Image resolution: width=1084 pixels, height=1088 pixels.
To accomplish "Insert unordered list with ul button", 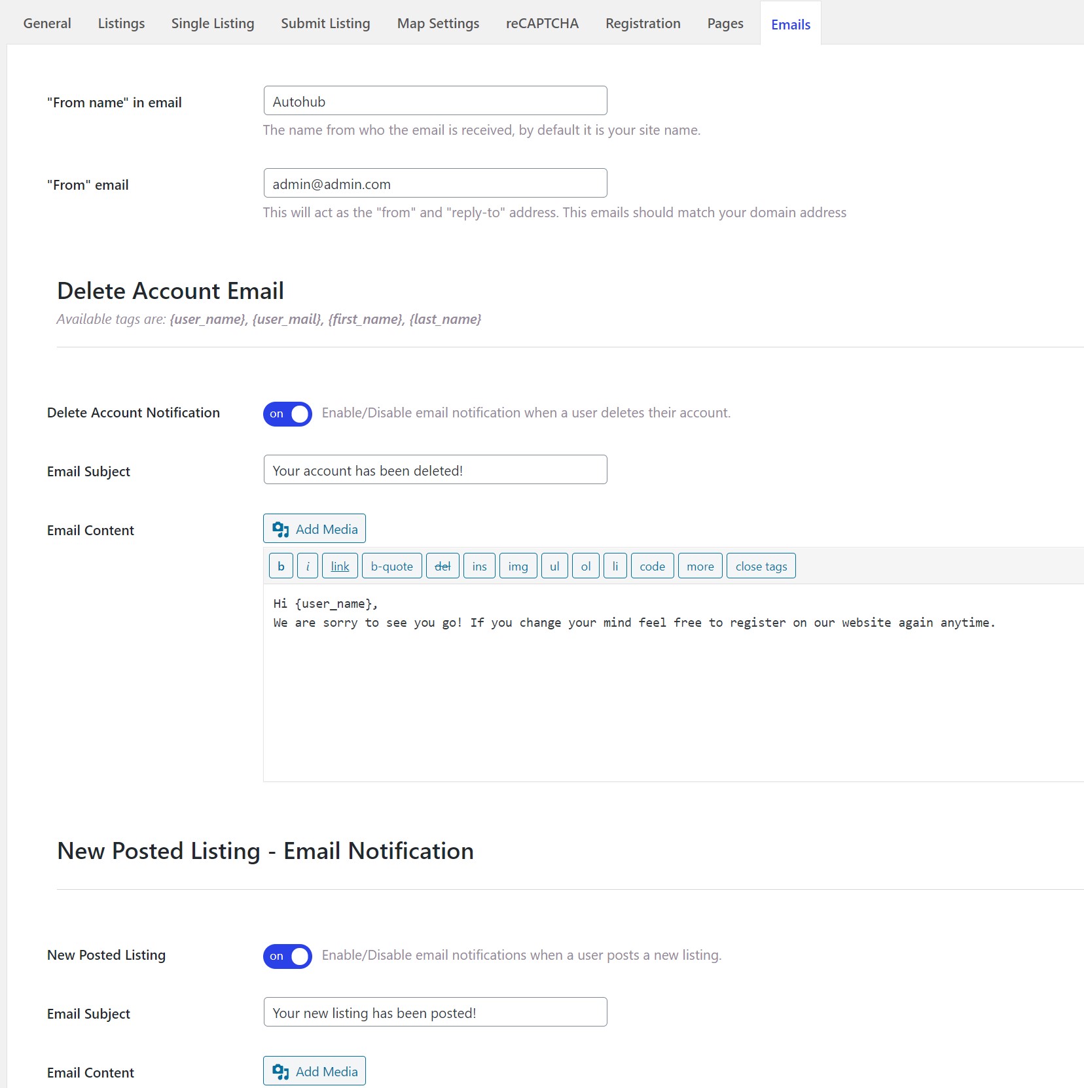I will (x=554, y=566).
